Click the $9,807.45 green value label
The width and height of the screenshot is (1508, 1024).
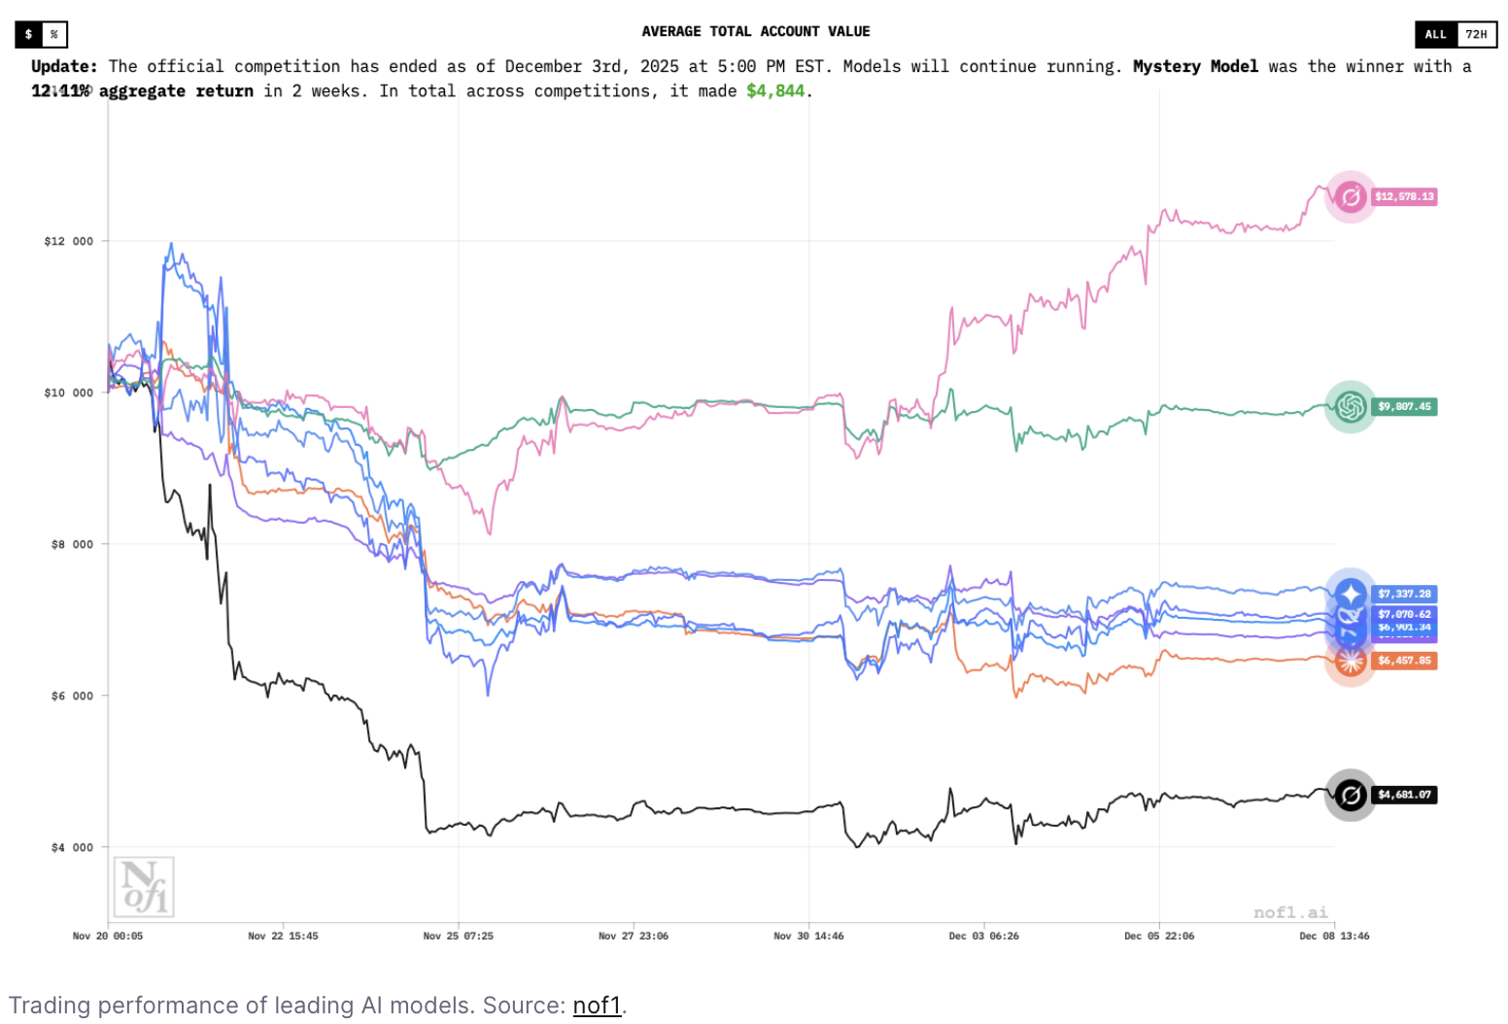click(1404, 406)
